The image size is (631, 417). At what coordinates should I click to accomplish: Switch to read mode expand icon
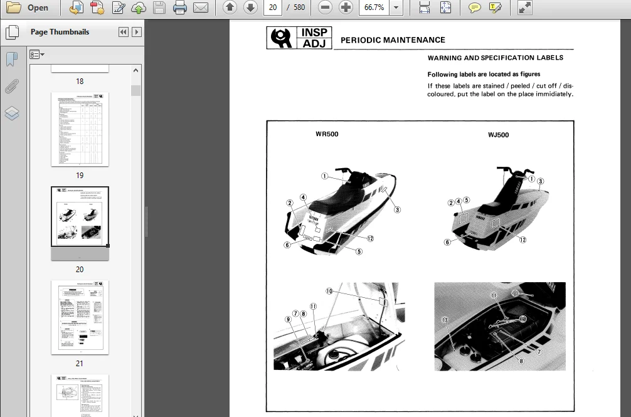525,8
